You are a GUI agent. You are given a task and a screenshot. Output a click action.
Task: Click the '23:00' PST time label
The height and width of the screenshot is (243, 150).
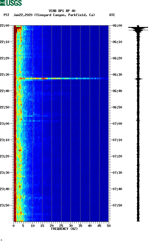(5, 123)
